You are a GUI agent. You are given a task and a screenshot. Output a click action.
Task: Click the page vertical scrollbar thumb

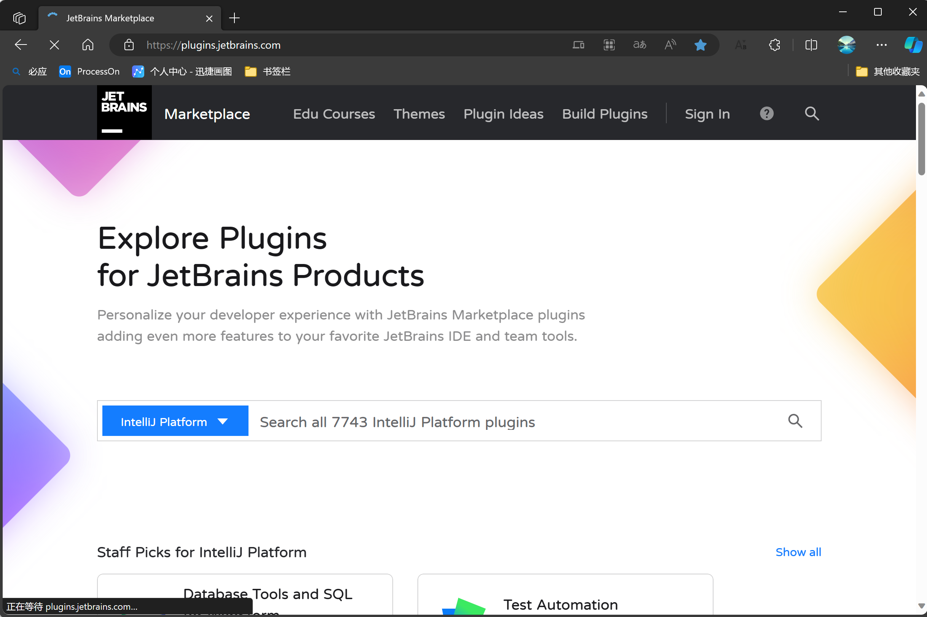tap(921, 138)
